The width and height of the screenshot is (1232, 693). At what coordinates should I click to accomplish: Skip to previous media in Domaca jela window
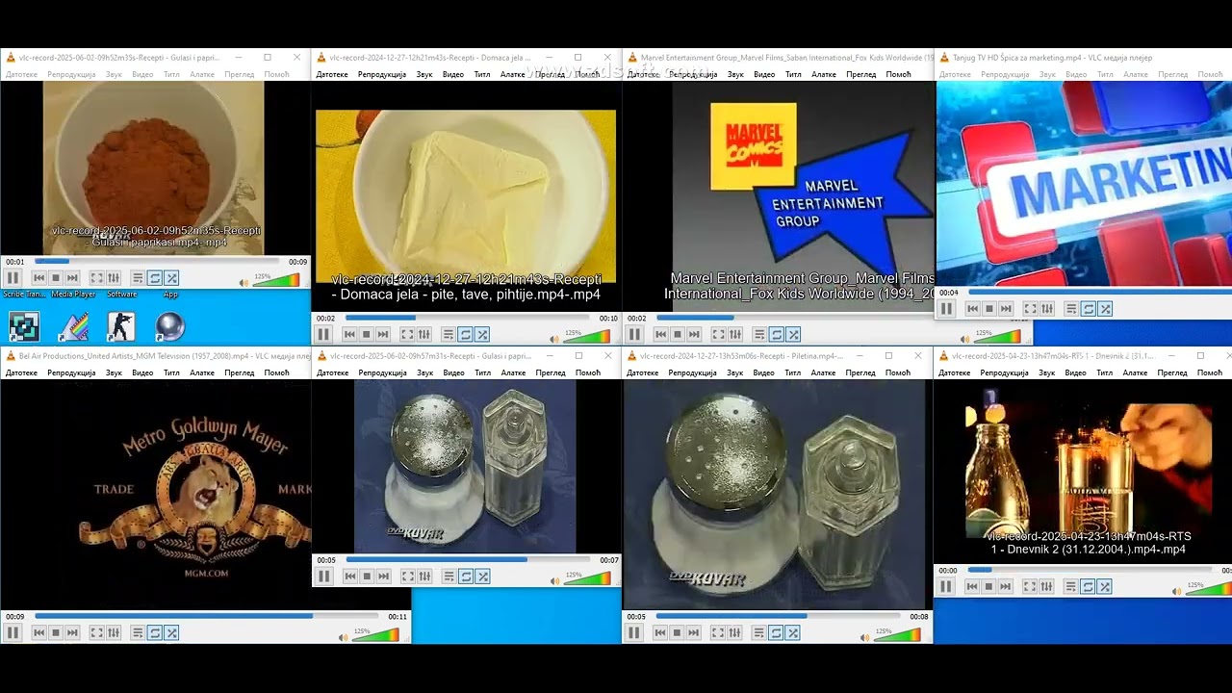(349, 334)
